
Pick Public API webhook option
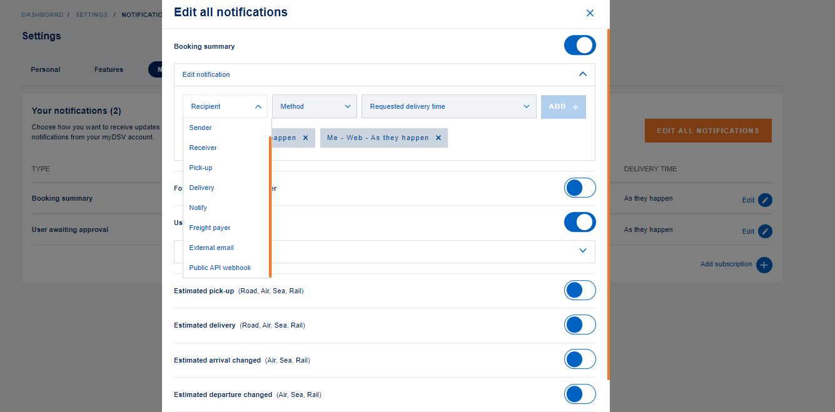pos(220,268)
